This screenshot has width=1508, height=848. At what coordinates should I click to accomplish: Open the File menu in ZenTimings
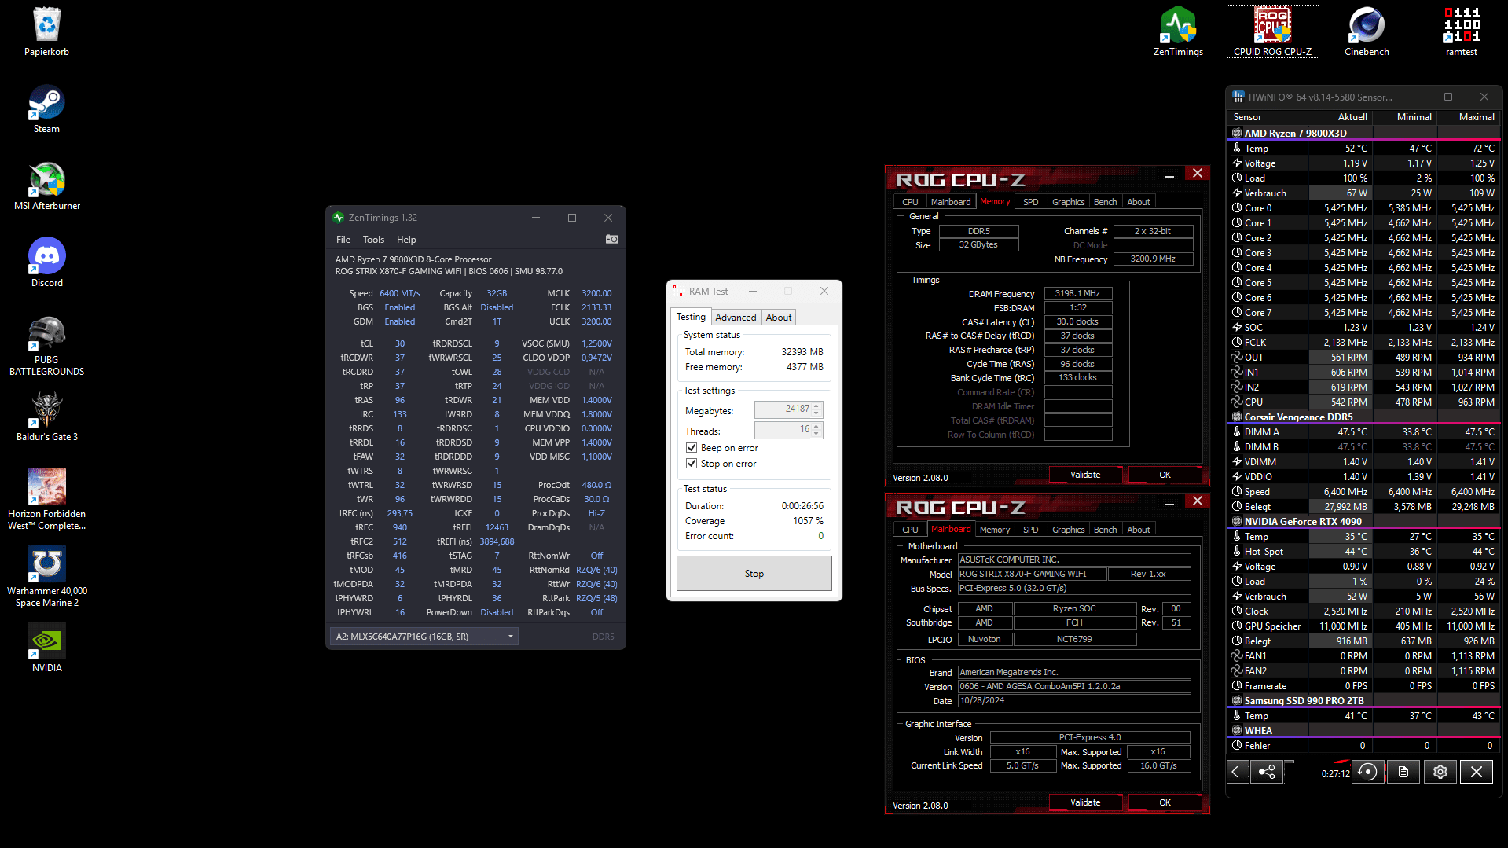pos(343,240)
